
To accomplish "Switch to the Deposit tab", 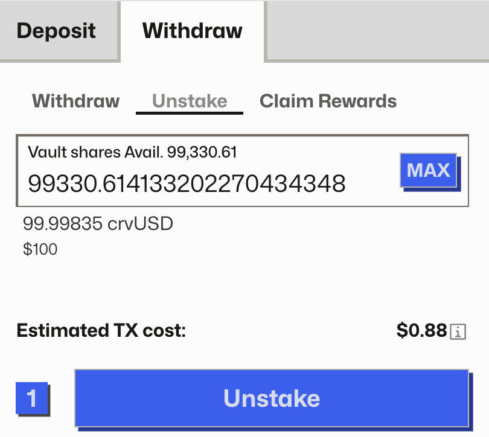I will tap(56, 30).
